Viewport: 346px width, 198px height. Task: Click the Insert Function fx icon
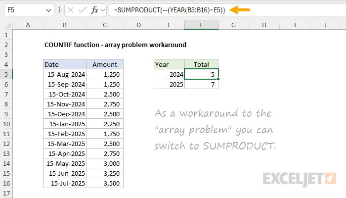pyautogui.click(x=94, y=10)
